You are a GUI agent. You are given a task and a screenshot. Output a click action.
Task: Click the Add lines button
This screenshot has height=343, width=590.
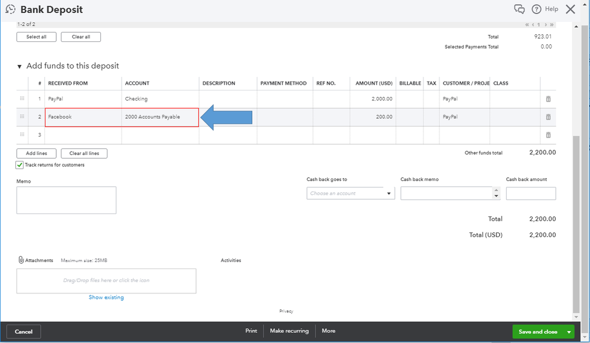tap(37, 153)
